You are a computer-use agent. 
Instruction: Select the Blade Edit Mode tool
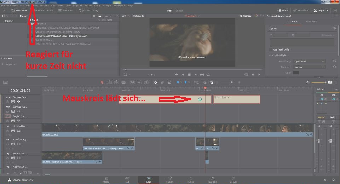coord(123,82)
